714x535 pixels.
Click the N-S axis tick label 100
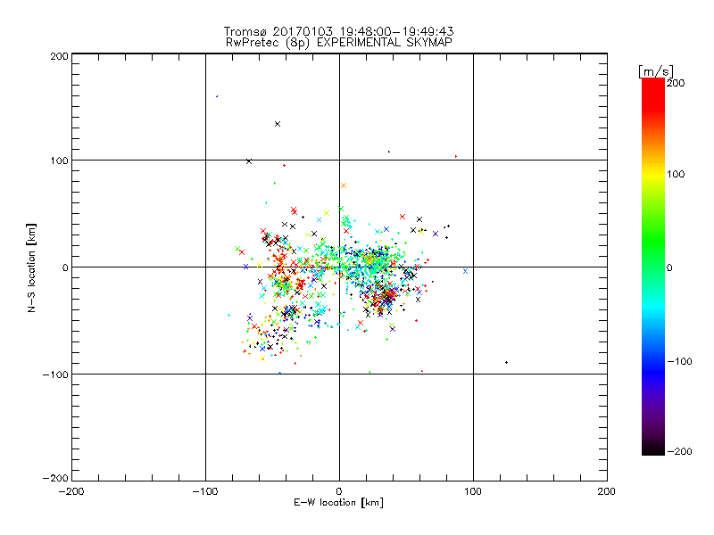(59, 160)
